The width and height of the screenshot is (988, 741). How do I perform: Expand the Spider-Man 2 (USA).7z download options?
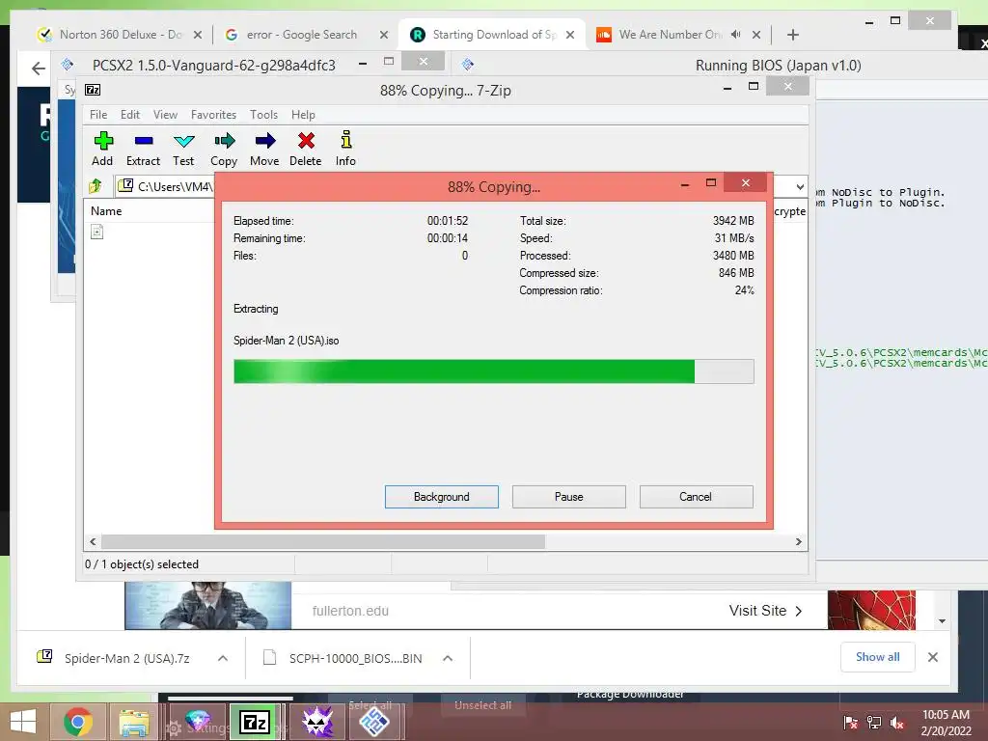(x=223, y=658)
